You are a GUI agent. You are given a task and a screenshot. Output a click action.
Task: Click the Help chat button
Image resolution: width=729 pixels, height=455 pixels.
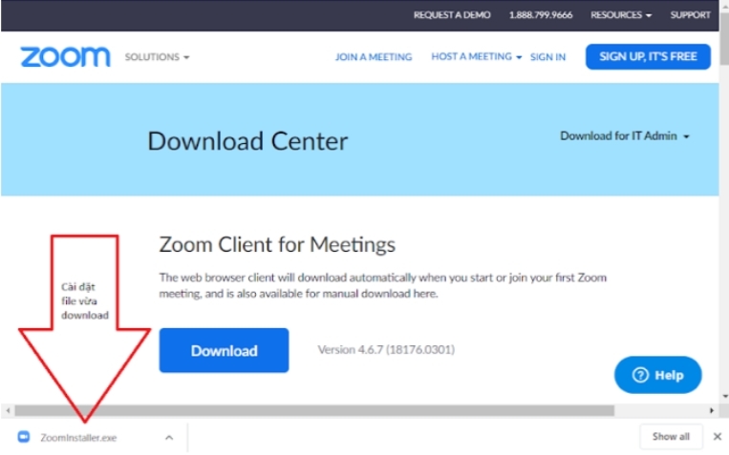coord(657,375)
